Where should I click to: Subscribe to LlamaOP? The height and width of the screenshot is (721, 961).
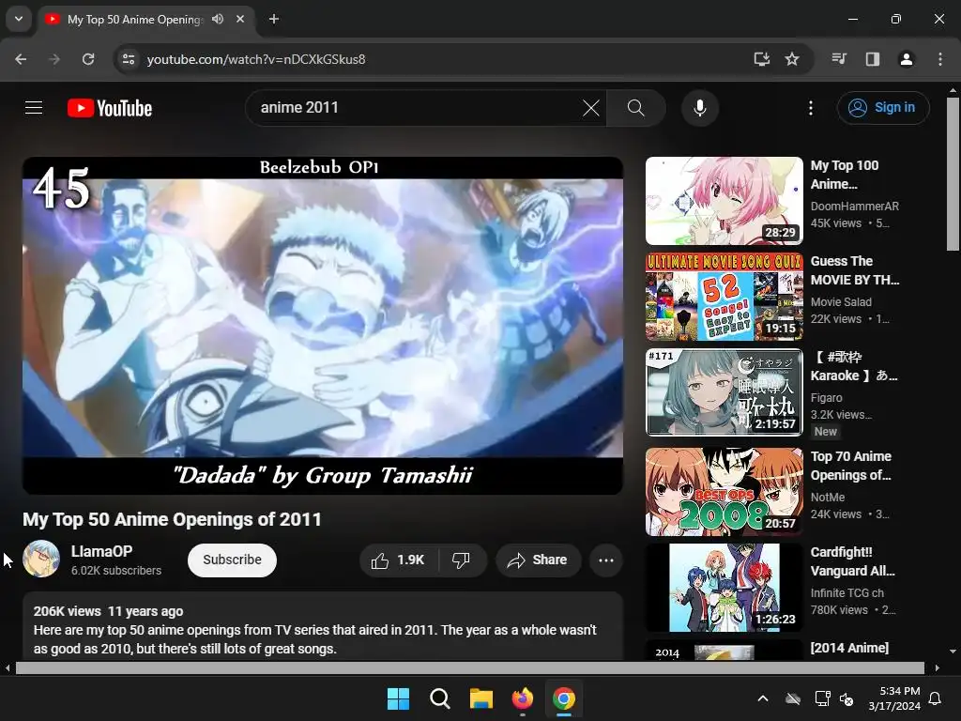tap(232, 560)
